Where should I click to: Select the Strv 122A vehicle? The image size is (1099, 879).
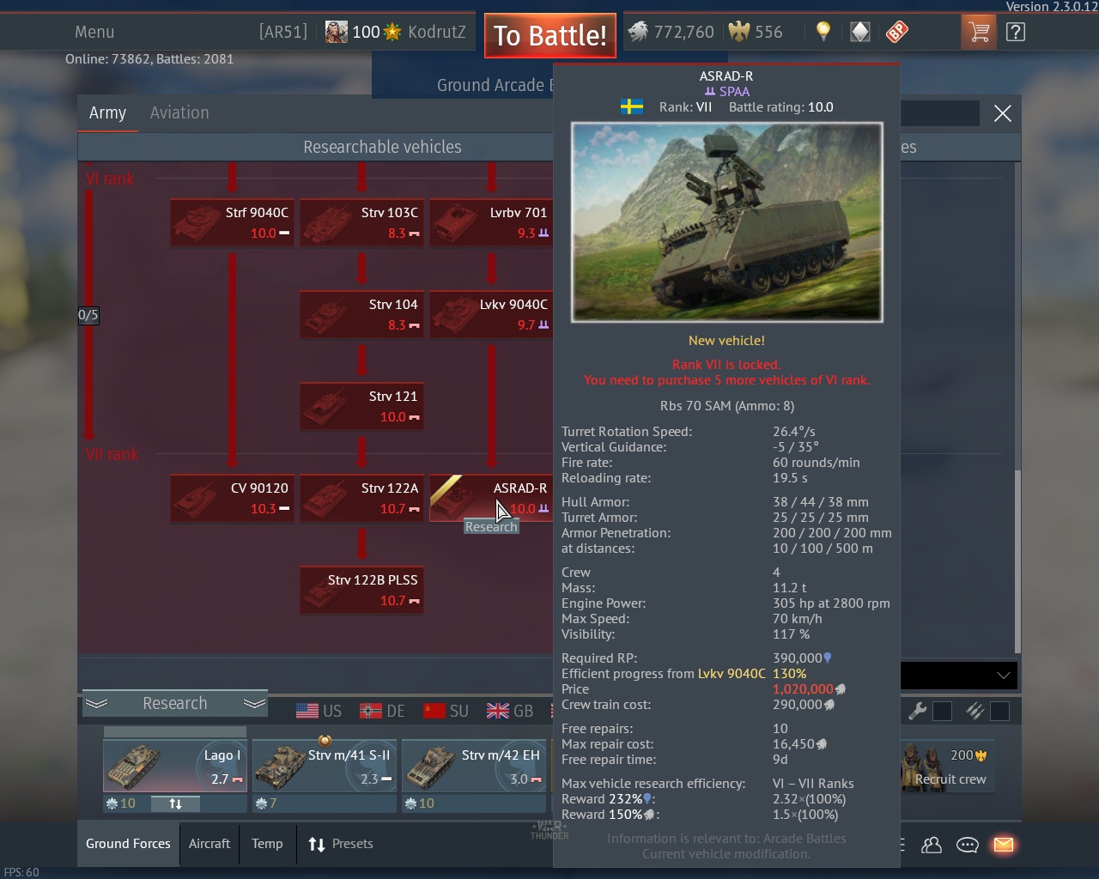361,498
